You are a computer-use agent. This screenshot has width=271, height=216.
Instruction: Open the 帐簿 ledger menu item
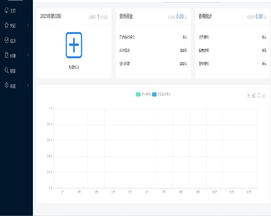[x=10, y=55]
